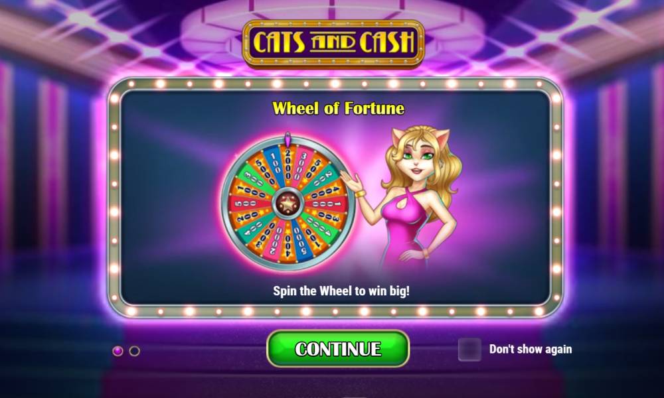Select the red 1000 segment on the wheel's right side

tap(329, 204)
